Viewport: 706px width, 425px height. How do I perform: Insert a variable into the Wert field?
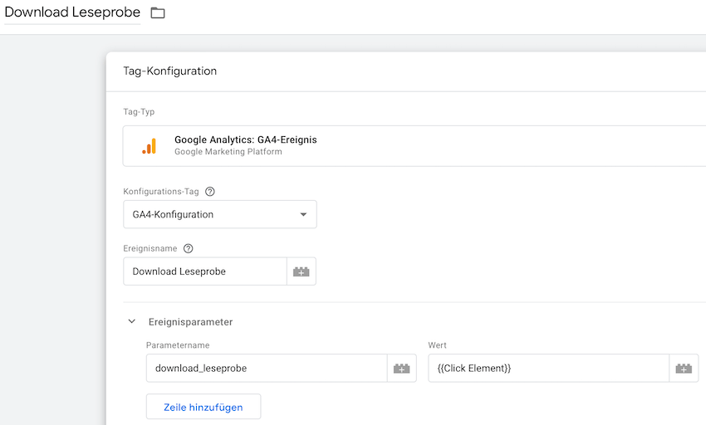[x=684, y=369]
